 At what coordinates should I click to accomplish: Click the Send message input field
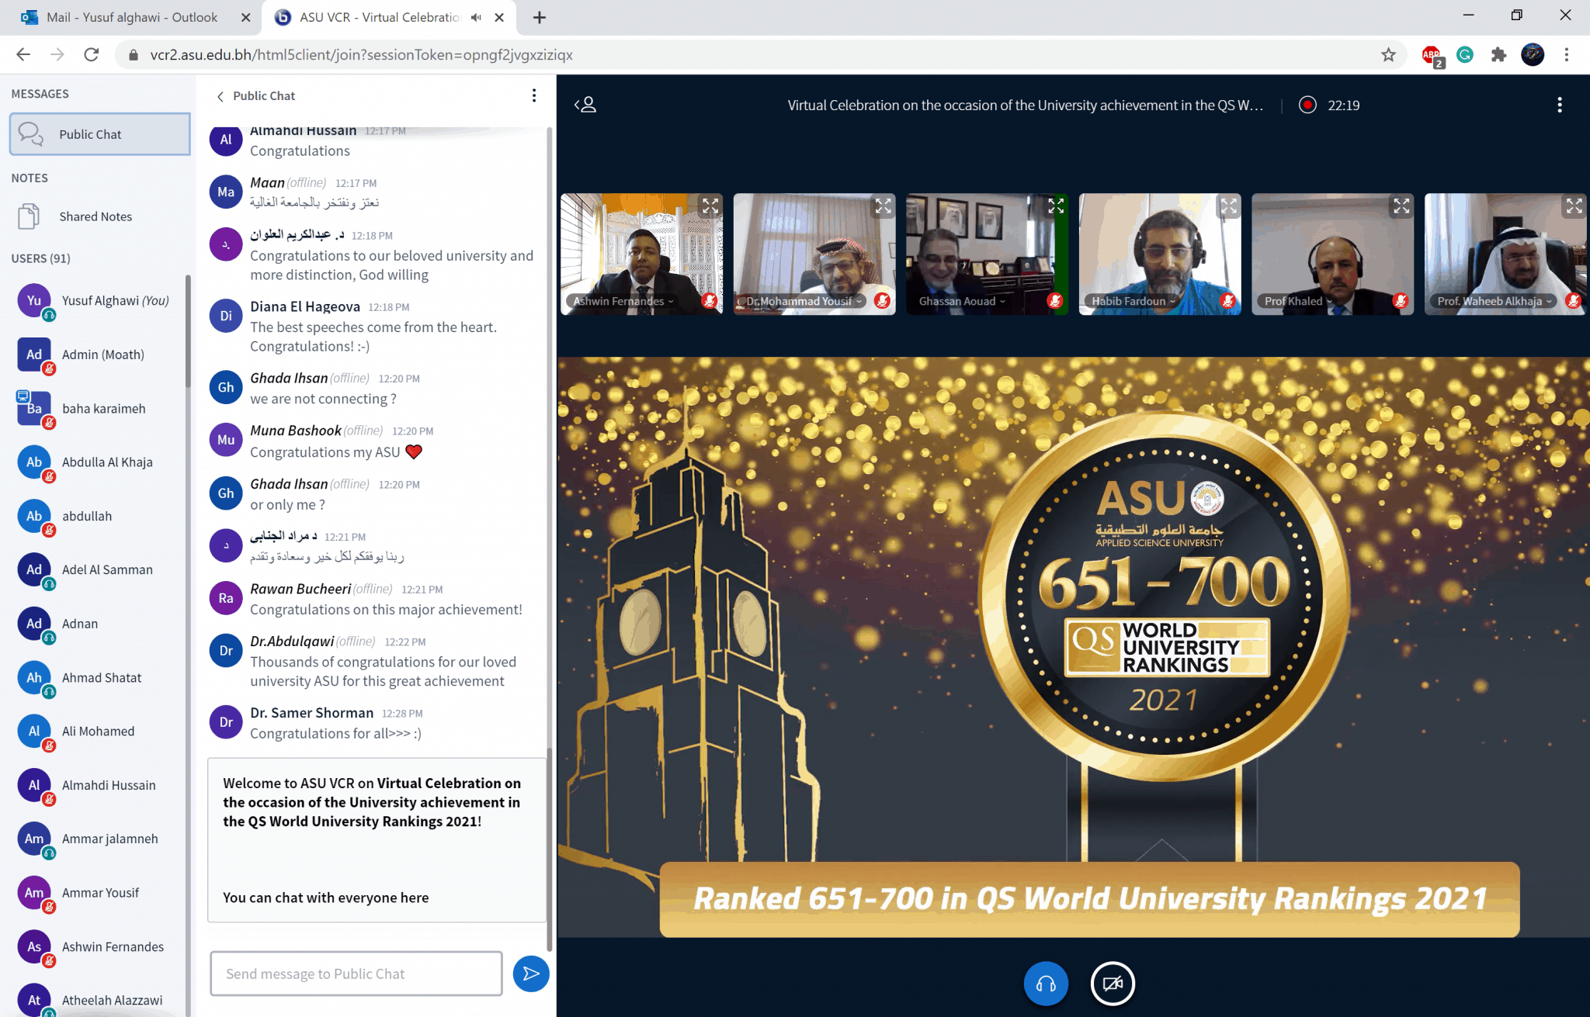[356, 974]
